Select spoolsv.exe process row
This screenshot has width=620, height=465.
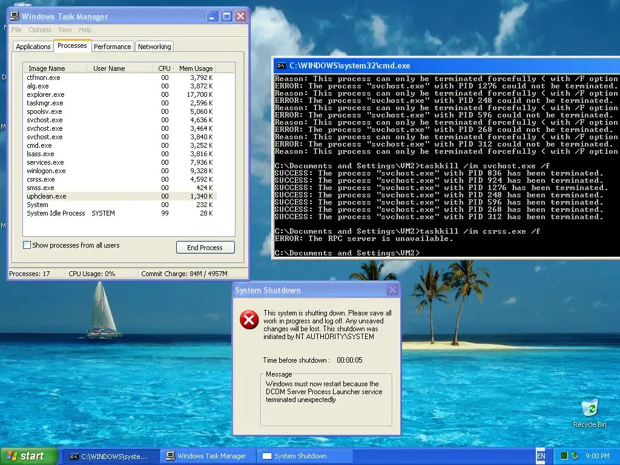pyautogui.click(x=120, y=111)
